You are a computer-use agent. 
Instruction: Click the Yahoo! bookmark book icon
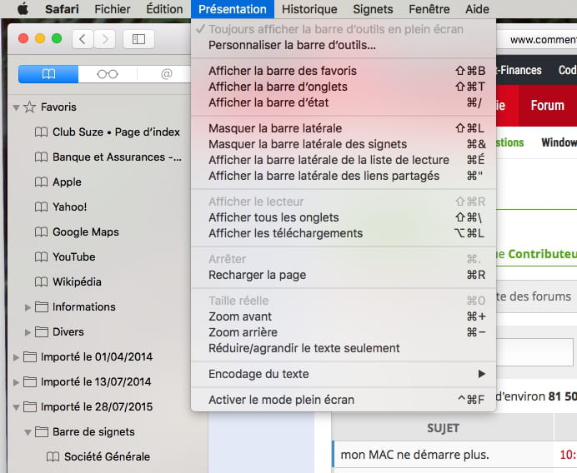41,207
